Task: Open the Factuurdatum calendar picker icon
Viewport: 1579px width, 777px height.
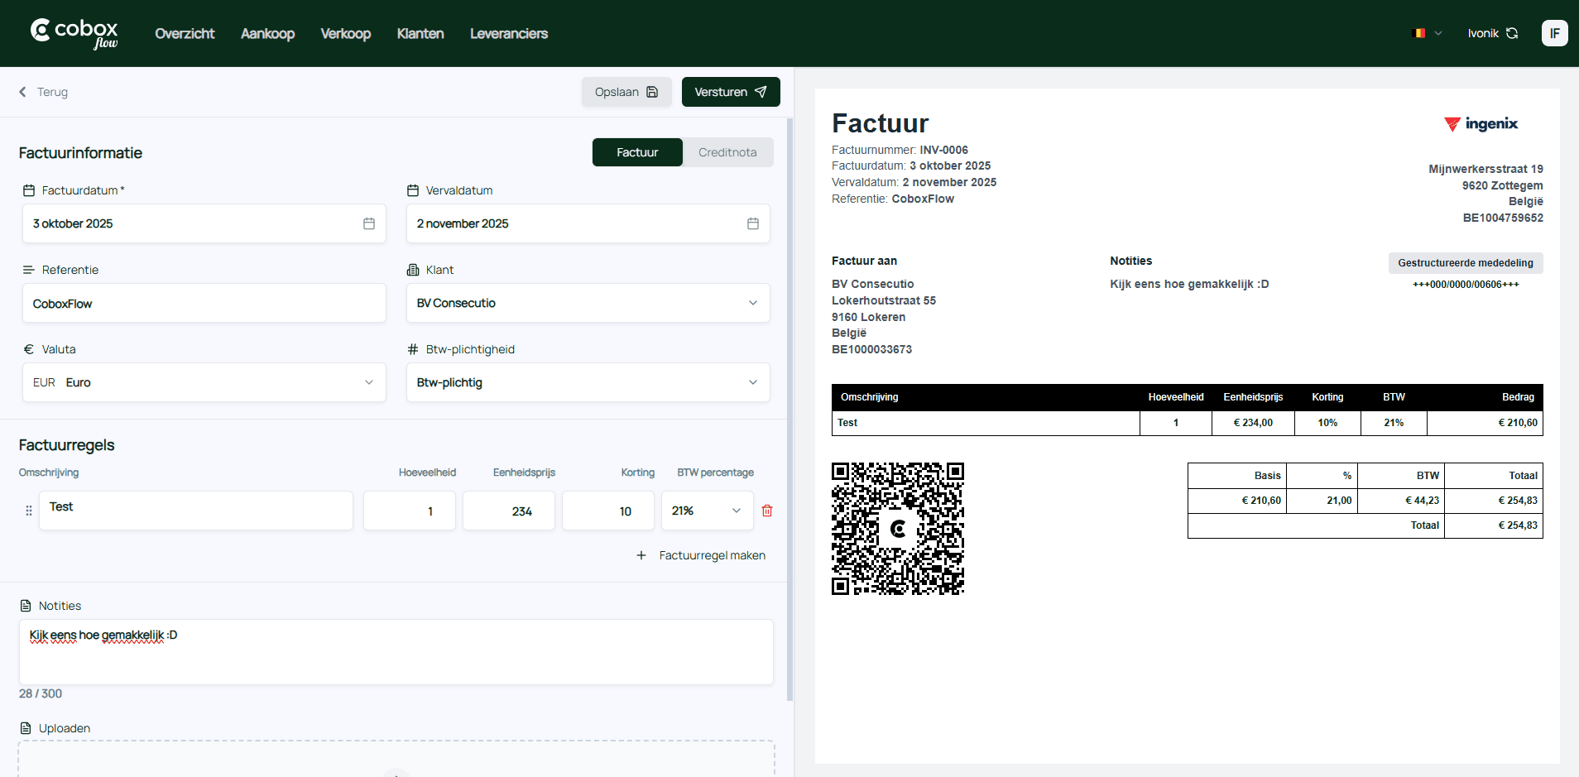Action: point(369,223)
